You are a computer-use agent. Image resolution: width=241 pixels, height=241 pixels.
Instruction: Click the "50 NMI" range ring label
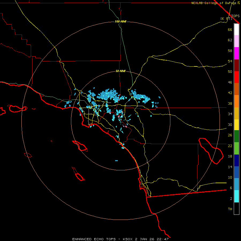120,71
